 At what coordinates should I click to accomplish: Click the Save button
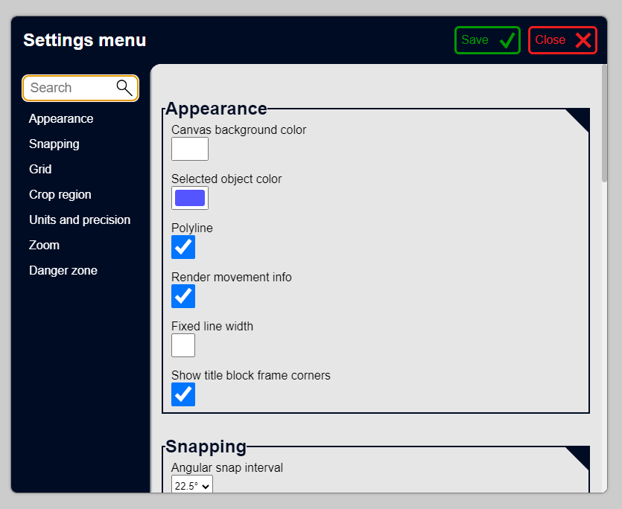click(487, 40)
